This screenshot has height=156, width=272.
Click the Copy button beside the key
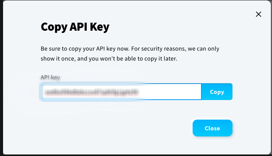pos(217,92)
